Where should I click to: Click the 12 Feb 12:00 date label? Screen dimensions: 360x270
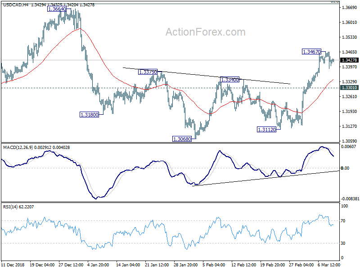click(243, 265)
